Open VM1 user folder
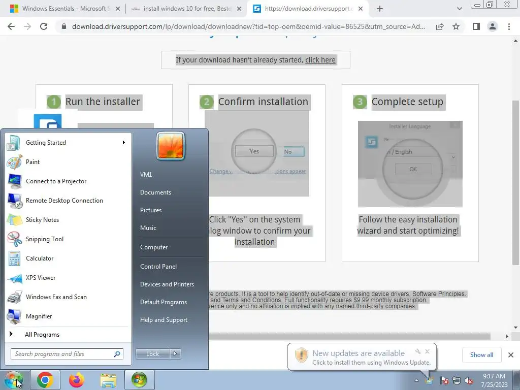The width and height of the screenshot is (520, 390). pyautogui.click(x=146, y=175)
